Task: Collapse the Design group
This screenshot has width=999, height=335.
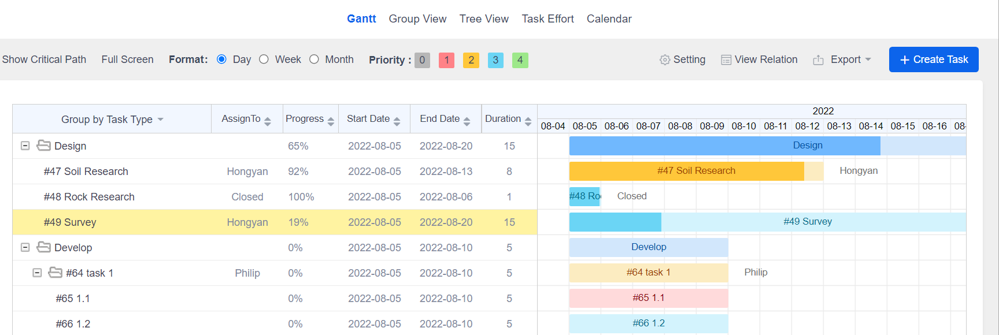Action: click(25, 146)
